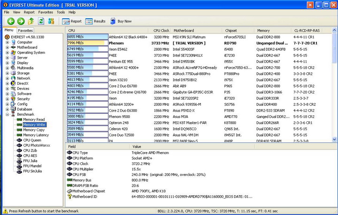Viewport: 338px width, 215px height.
Task: Collapse the Benchmark tree node
Action: point(8,114)
